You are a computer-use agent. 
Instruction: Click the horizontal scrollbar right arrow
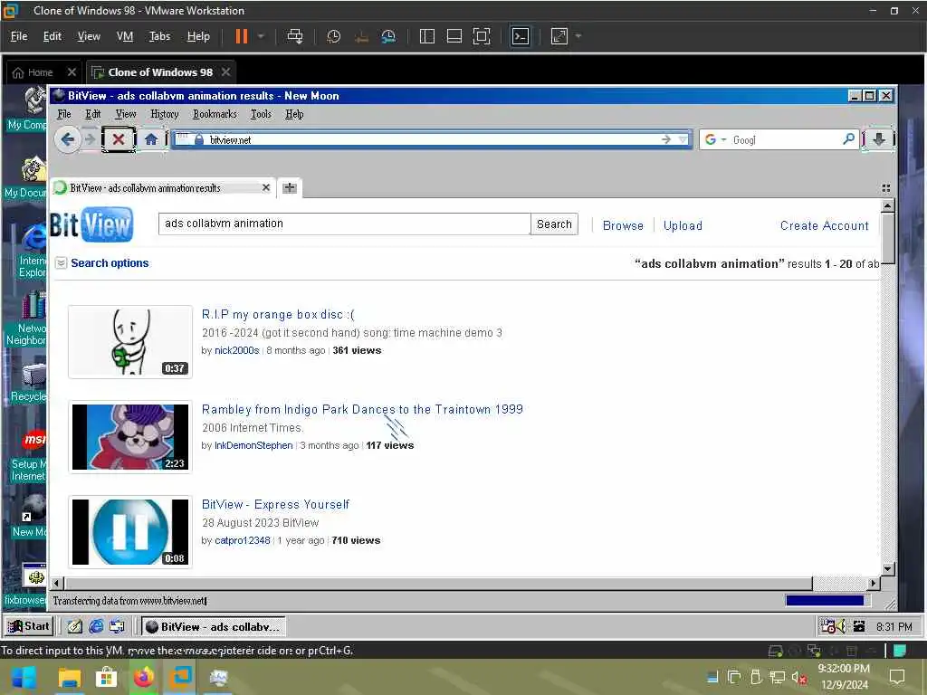873,584
